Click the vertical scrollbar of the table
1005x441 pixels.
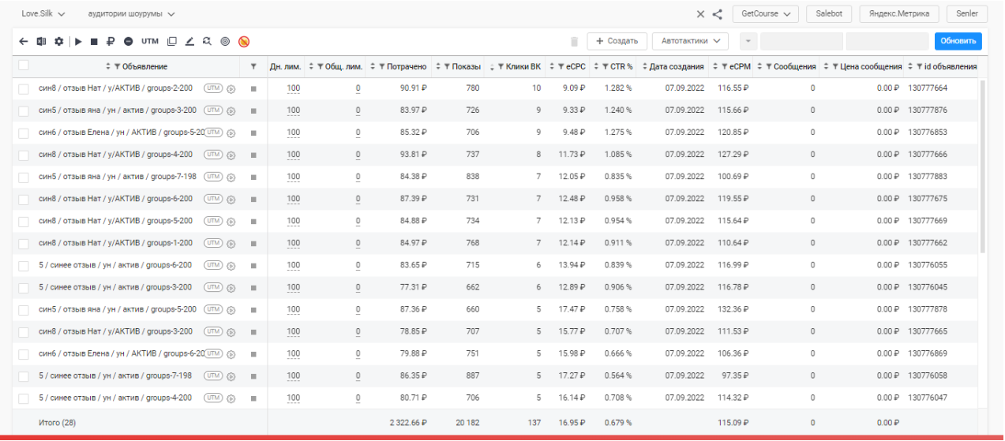pyautogui.click(x=982, y=166)
